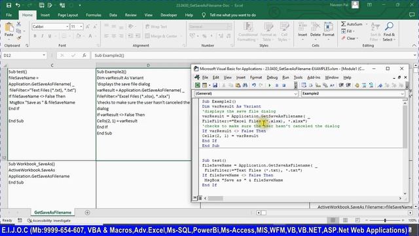Screen dimensions: 419x236
Task: Toggle Procedure View button in VBA code pane
Action: click(195, 198)
